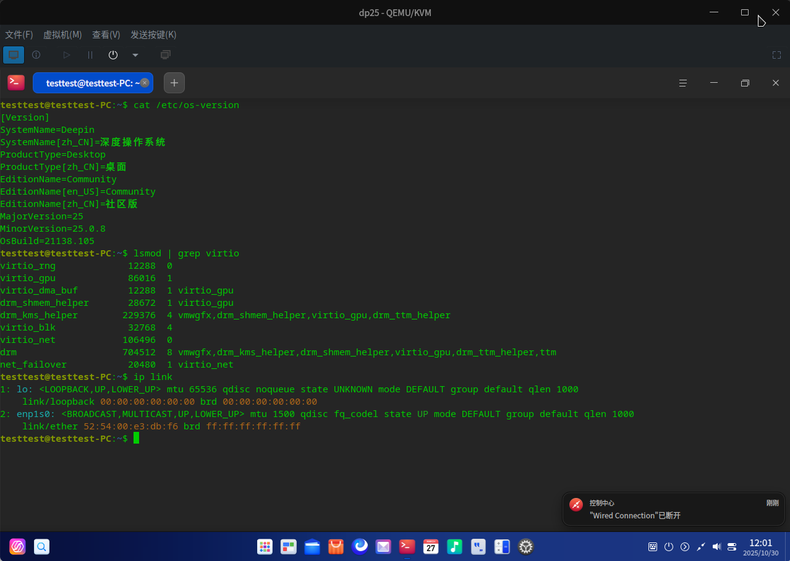Viewport: 790px width, 561px height.
Task: Open the quote-mark app in the dock
Action: tap(478, 547)
